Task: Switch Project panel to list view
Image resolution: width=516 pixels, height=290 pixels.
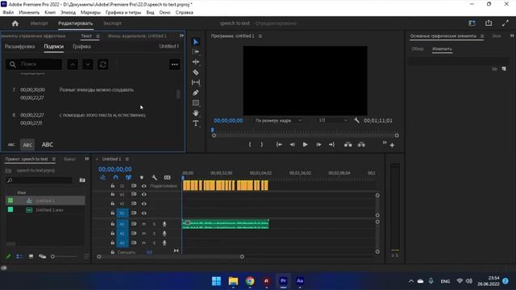Action: click(19, 256)
